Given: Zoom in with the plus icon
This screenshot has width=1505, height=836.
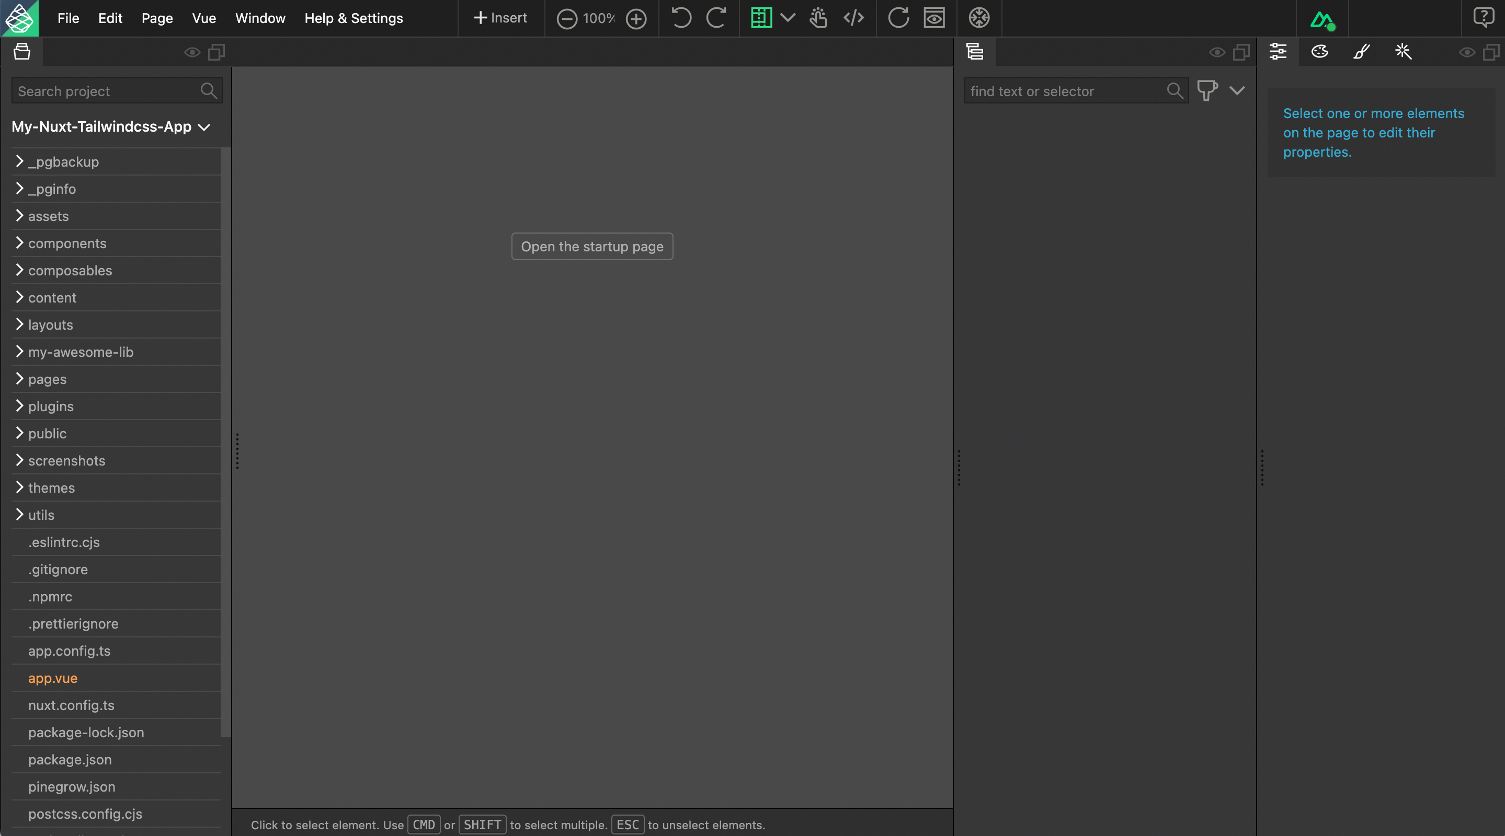Looking at the screenshot, I should 636,19.
